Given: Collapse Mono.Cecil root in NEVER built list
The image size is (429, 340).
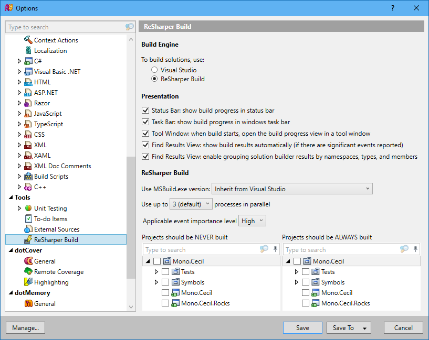Looking at the screenshot, I should (148, 261).
